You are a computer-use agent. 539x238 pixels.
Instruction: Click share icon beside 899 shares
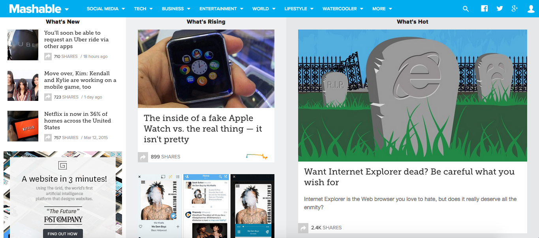click(143, 157)
